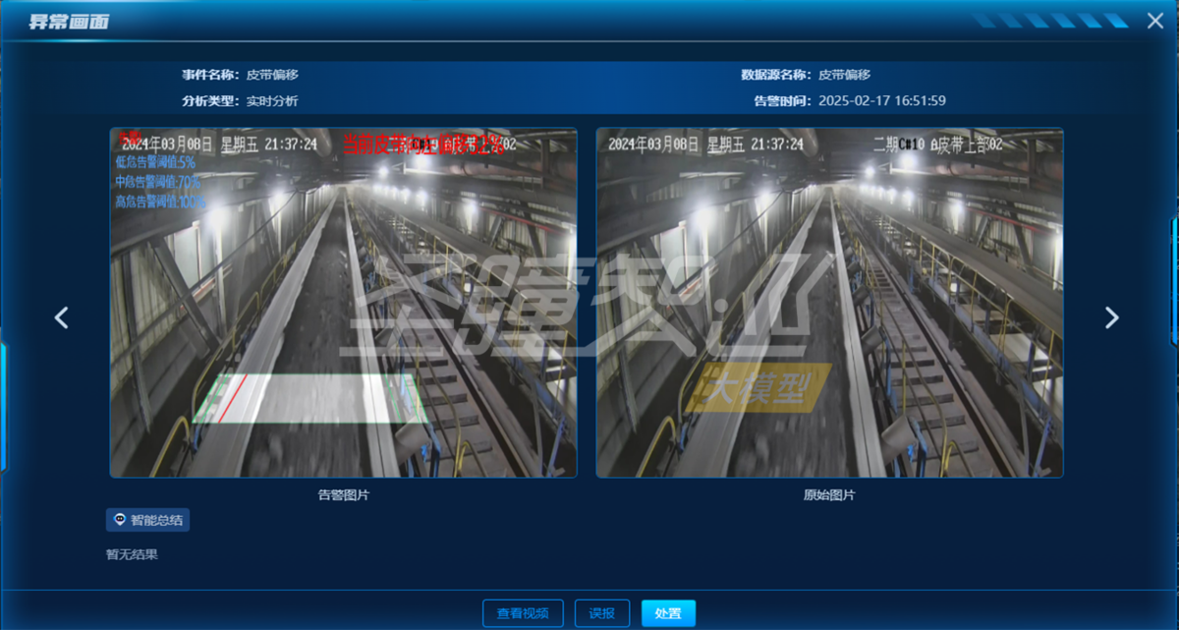Click the 暂无结果 text
The width and height of the screenshot is (1179, 630).
click(x=132, y=554)
